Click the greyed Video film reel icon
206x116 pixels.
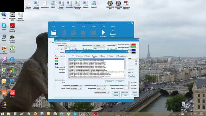pos(83,33)
